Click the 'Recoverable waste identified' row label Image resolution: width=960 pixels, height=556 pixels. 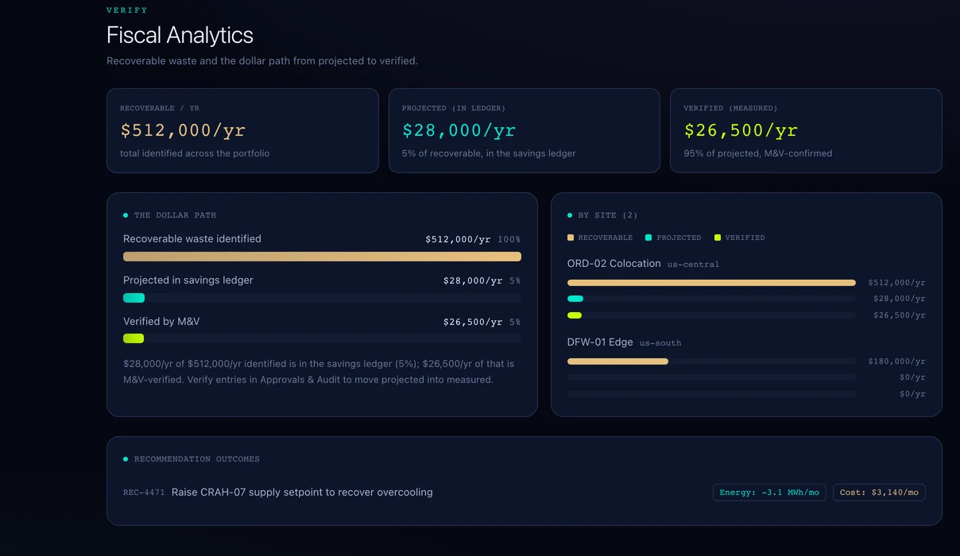pyautogui.click(x=192, y=239)
